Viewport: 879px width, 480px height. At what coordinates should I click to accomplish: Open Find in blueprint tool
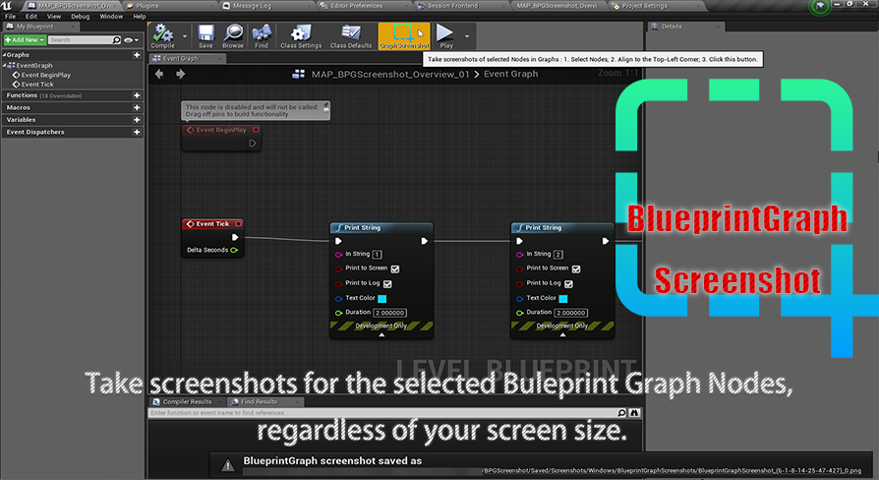click(262, 35)
